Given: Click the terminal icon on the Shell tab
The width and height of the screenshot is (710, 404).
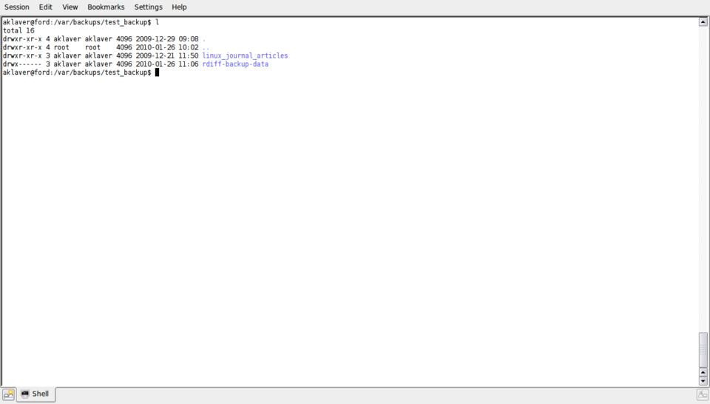Looking at the screenshot, I should pos(25,394).
